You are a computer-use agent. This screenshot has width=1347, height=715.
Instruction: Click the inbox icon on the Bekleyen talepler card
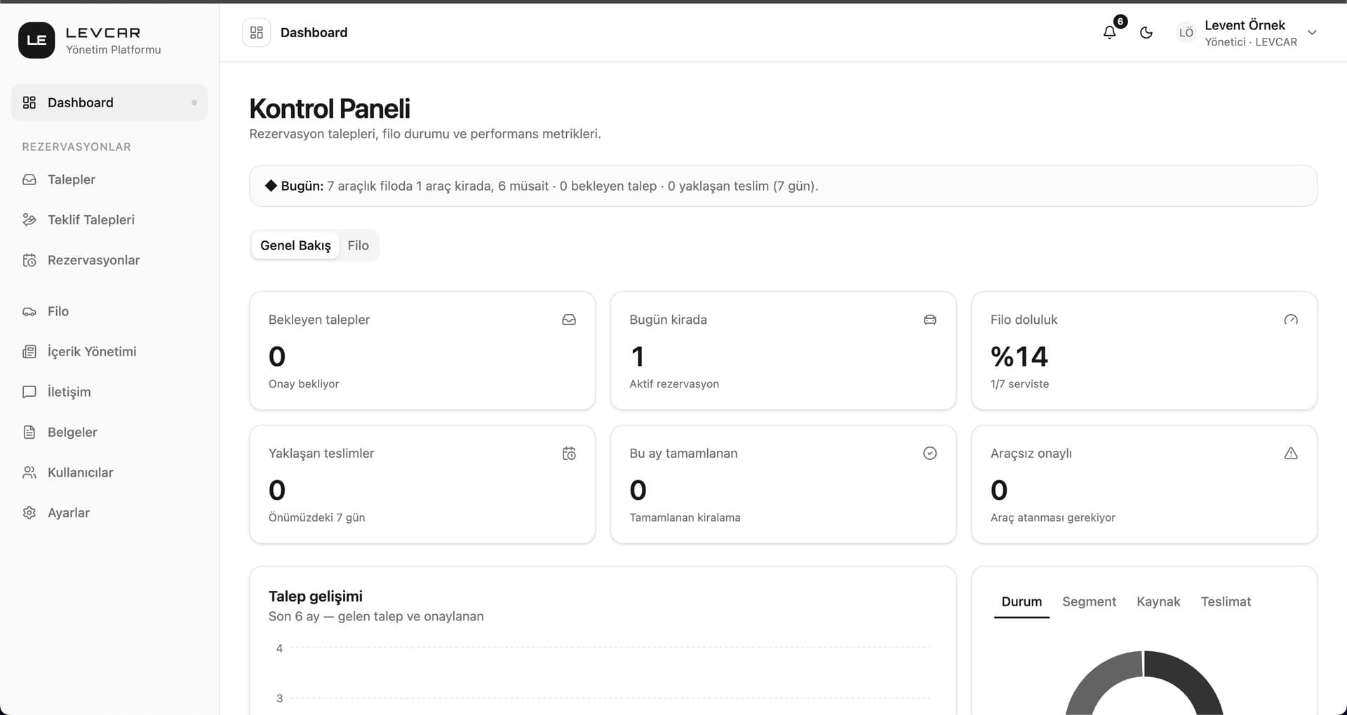click(569, 320)
